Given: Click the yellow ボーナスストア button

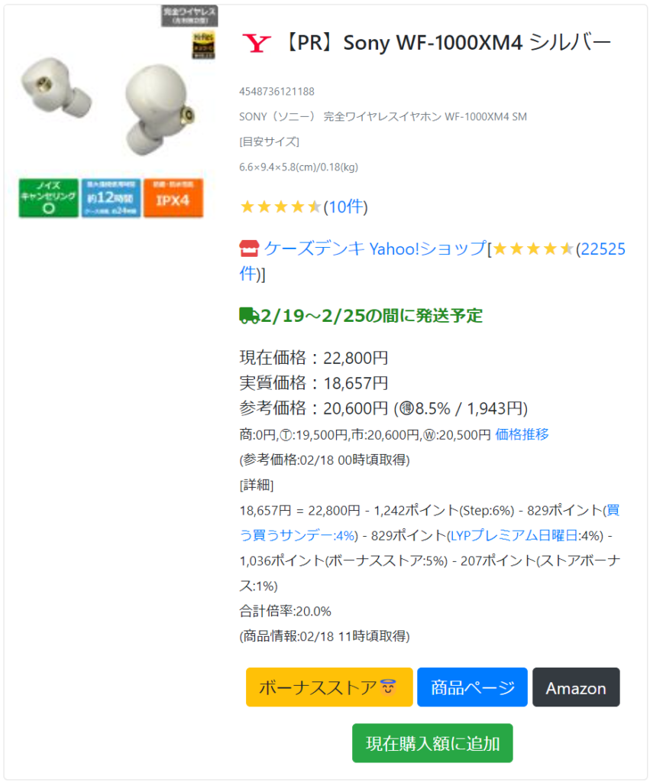Looking at the screenshot, I should tap(329, 687).
